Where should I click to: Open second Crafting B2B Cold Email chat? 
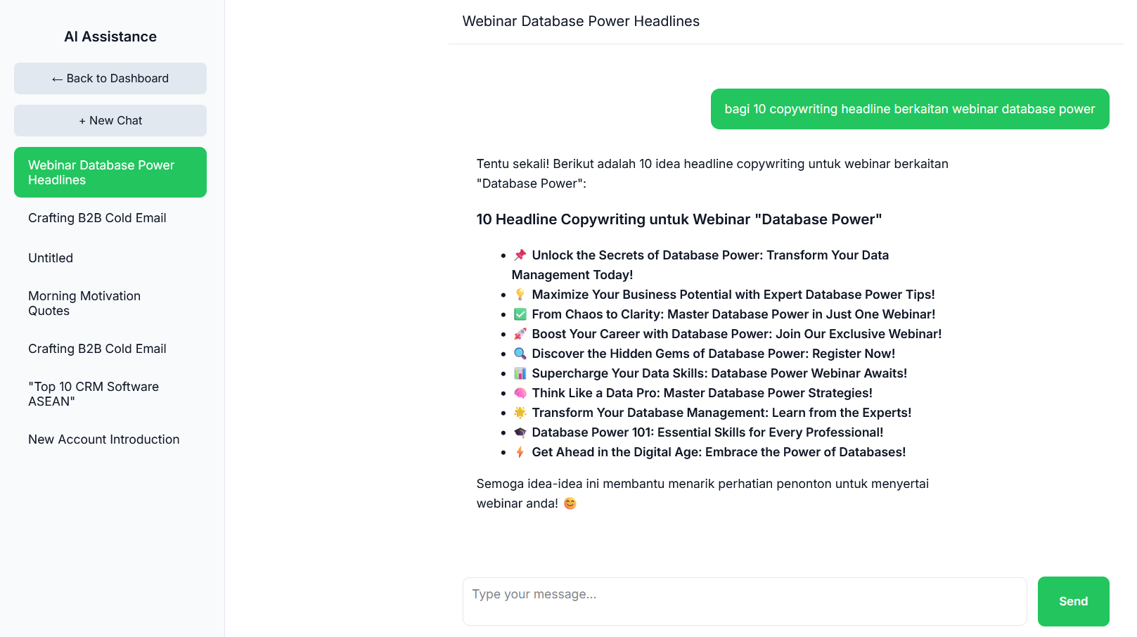click(x=97, y=349)
